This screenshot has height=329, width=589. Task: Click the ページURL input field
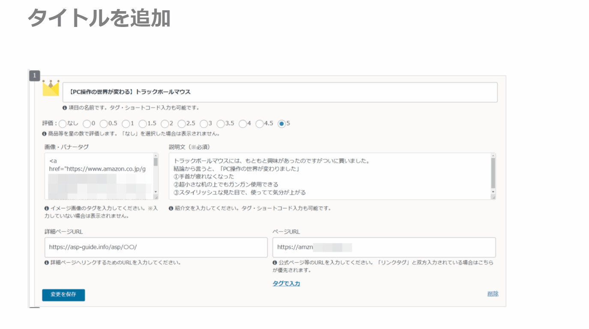coord(384,247)
